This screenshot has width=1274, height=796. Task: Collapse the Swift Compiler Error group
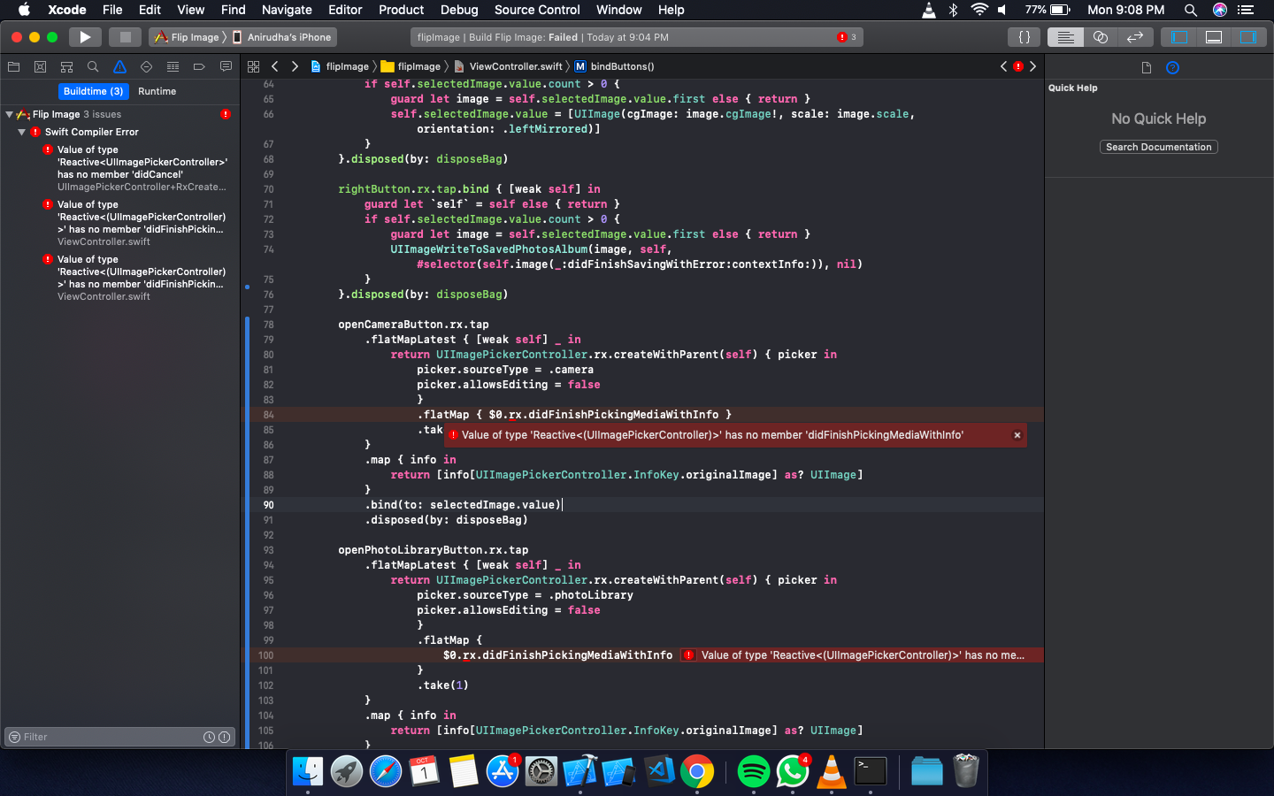click(19, 133)
